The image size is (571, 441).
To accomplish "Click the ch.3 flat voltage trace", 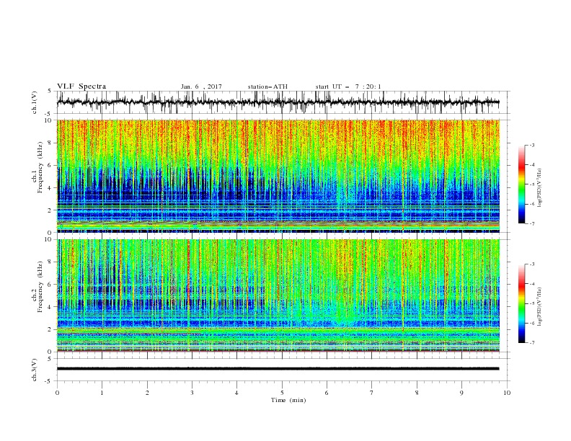I will [278, 369].
